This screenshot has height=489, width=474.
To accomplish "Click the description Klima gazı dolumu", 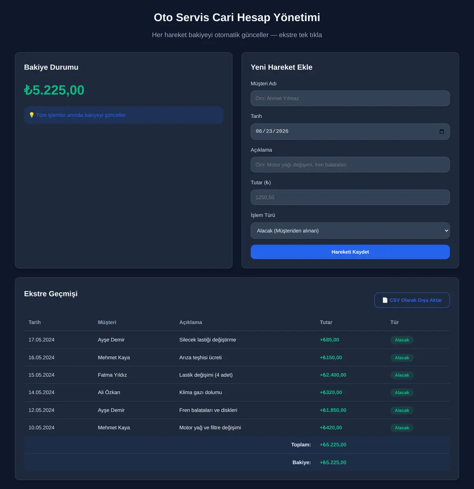I will click(201, 392).
